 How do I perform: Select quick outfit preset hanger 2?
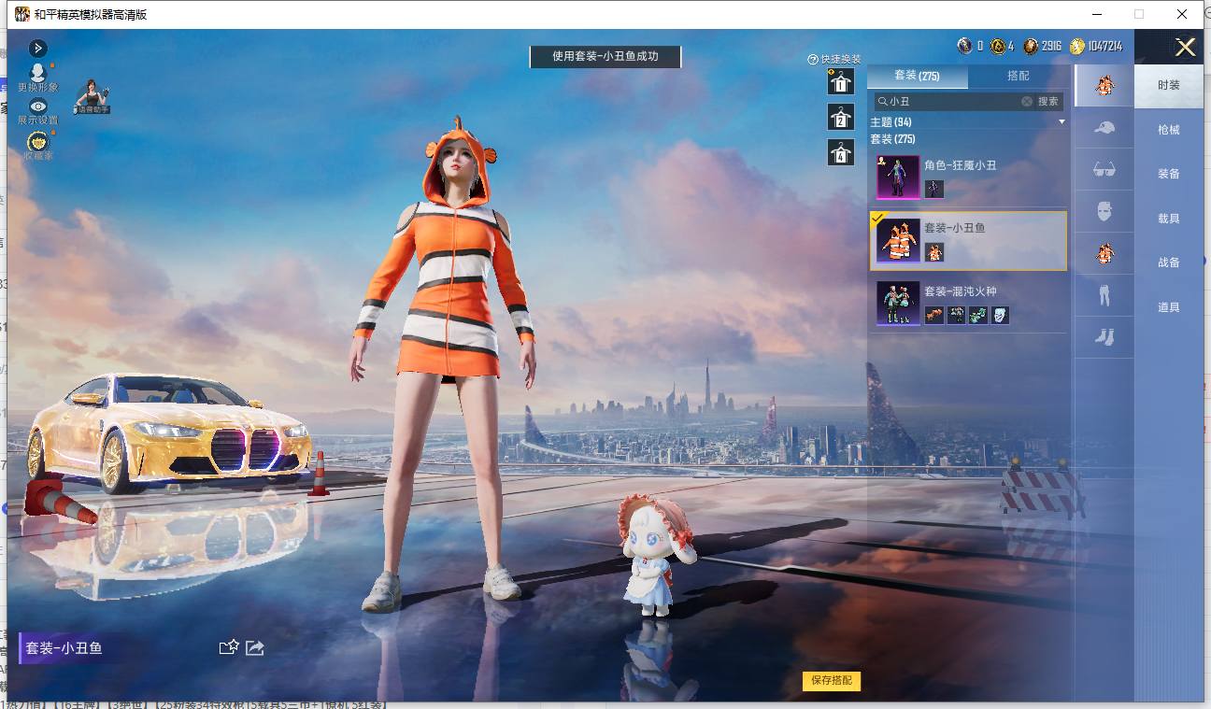pos(841,117)
